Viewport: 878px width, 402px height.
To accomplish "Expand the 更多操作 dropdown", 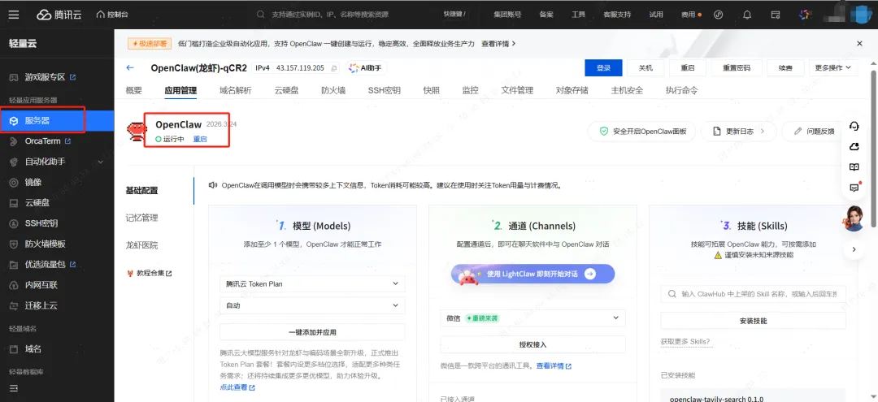I will (x=833, y=67).
